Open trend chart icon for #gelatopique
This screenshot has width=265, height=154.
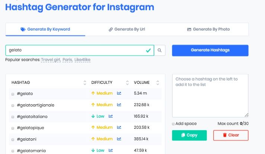[119, 127]
